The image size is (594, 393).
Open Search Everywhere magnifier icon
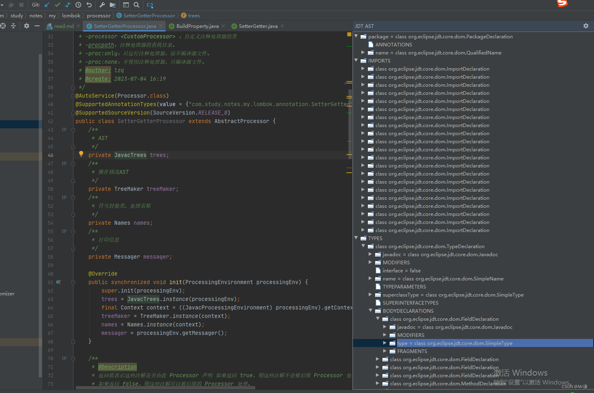[x=136, y=5]
